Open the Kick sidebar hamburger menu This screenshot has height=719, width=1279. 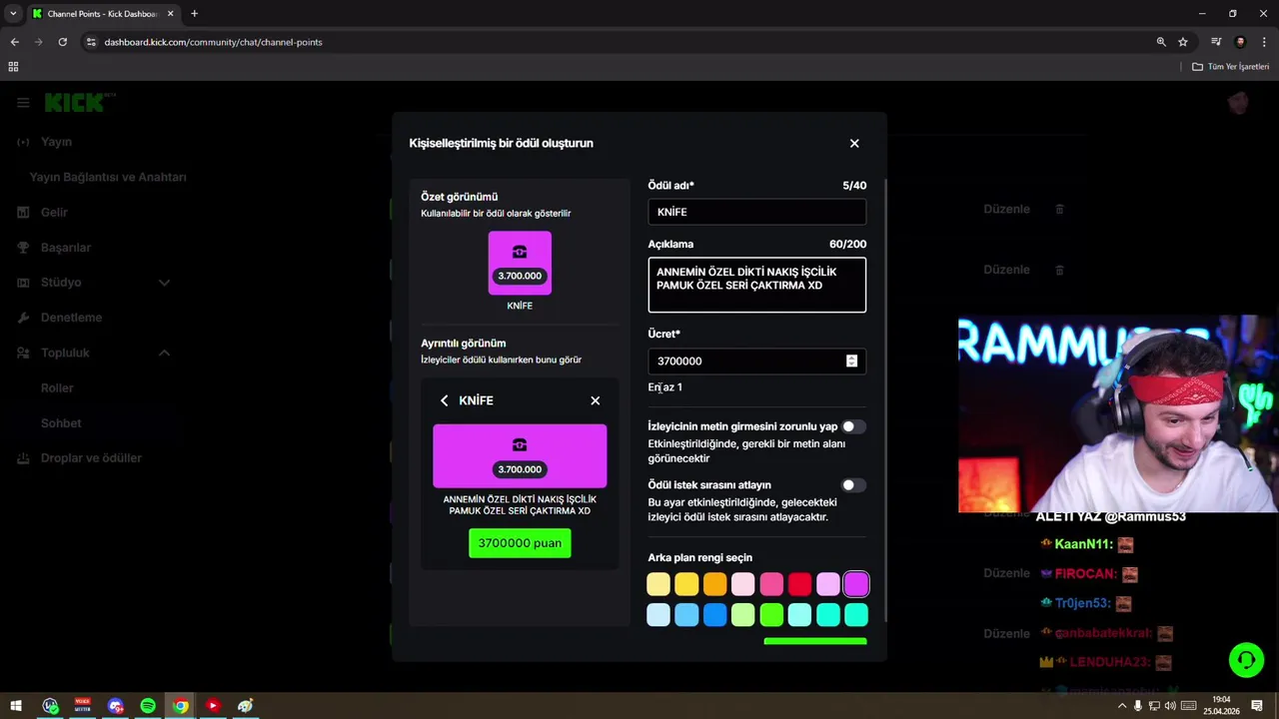coord(23,103)
